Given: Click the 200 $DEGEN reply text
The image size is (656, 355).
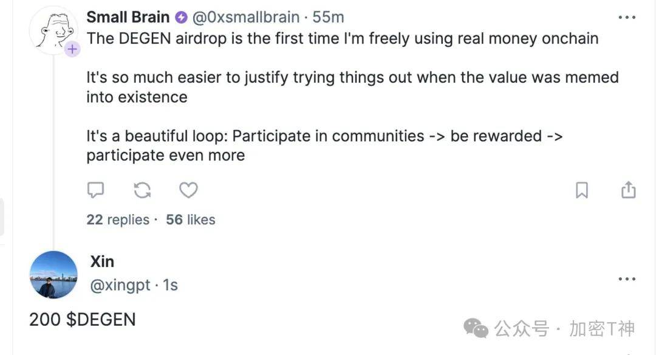Looking at the screenshot, I should 83,319.
